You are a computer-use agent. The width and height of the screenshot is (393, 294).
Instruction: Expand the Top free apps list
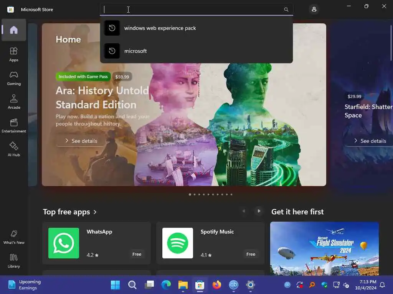(70, 212)
